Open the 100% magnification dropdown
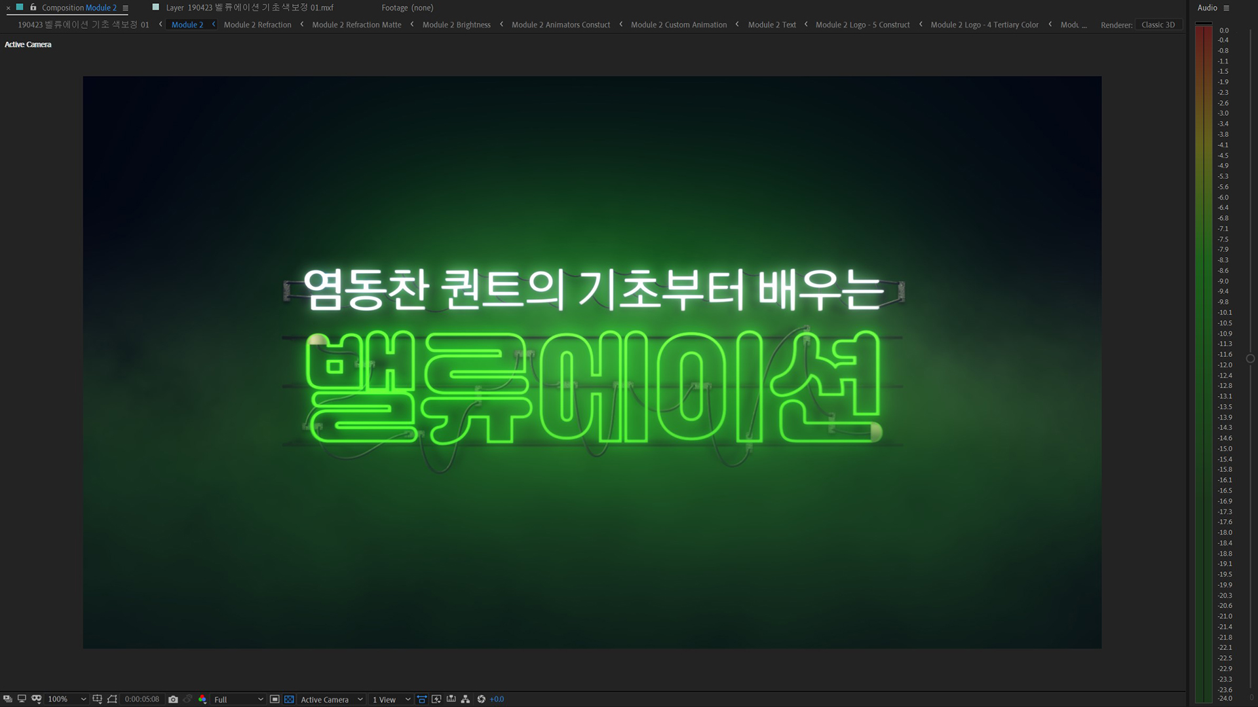 coord(67,699)
